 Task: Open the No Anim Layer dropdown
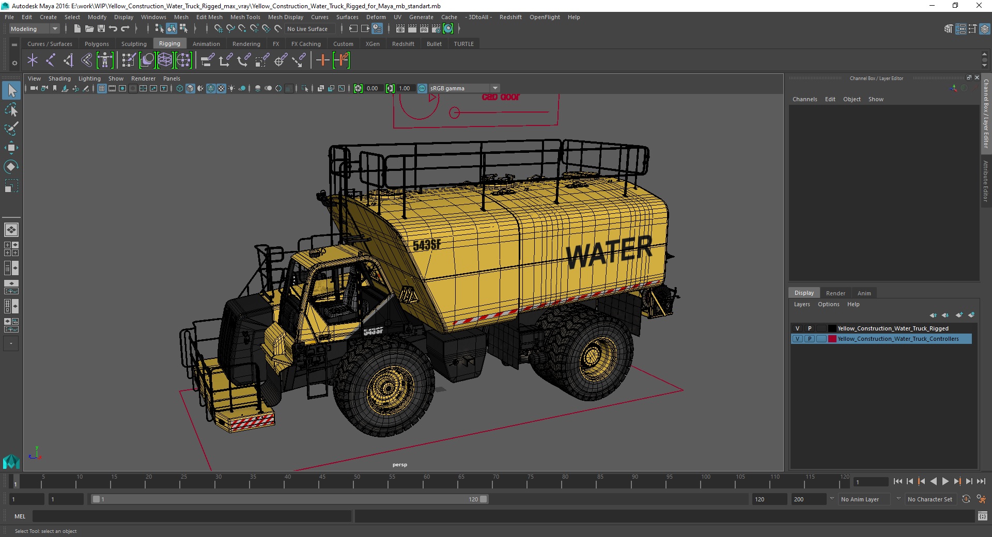point(865,499)
